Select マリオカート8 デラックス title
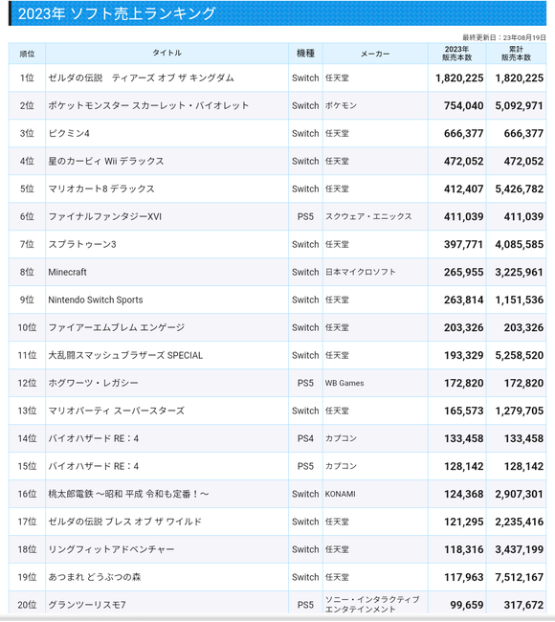This screenshot has height=622, width=555. click(x=101, y=189)
